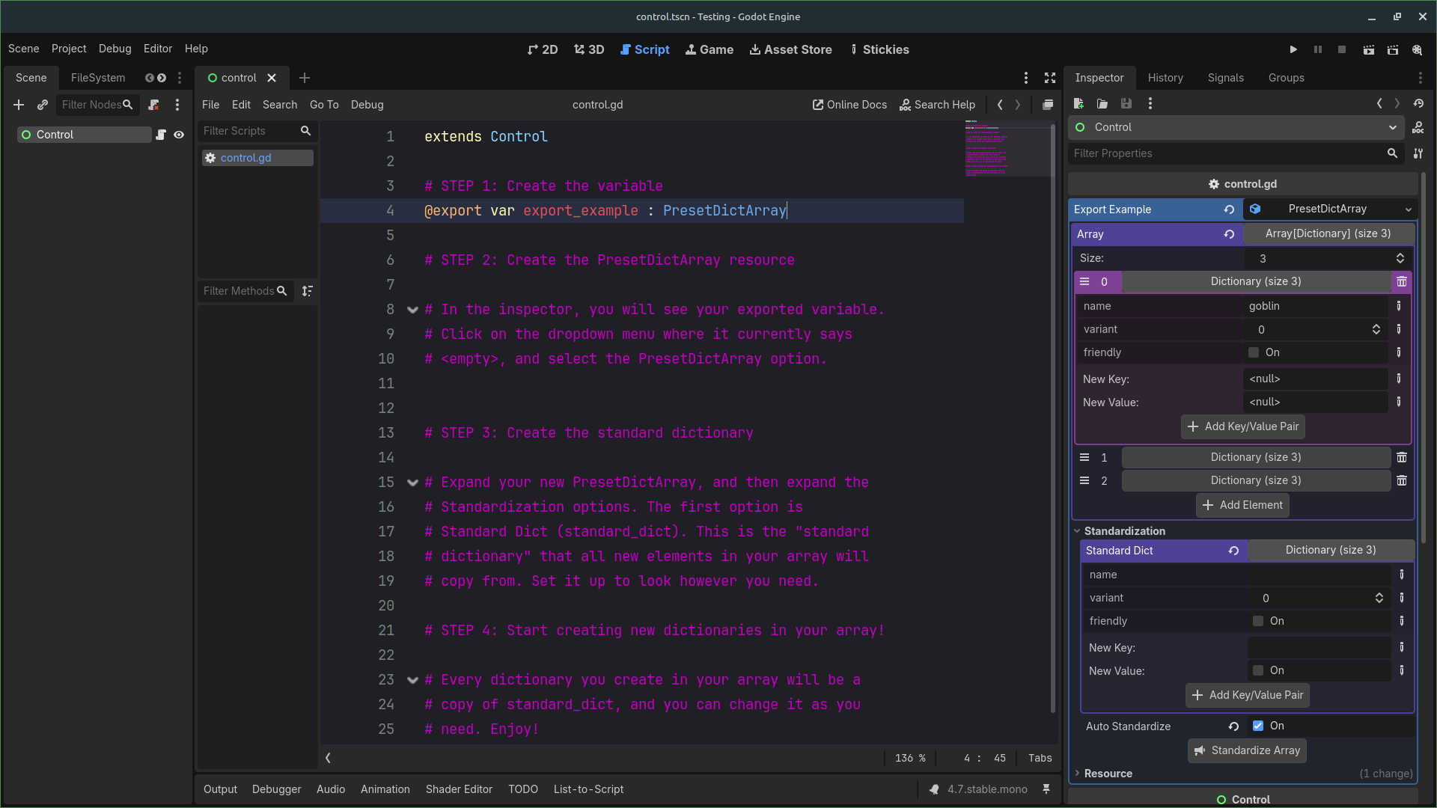This screenshot has width=1437, height=808.
Task: Enable friendly checkbox in element 0
Action: click(1254, 352)
